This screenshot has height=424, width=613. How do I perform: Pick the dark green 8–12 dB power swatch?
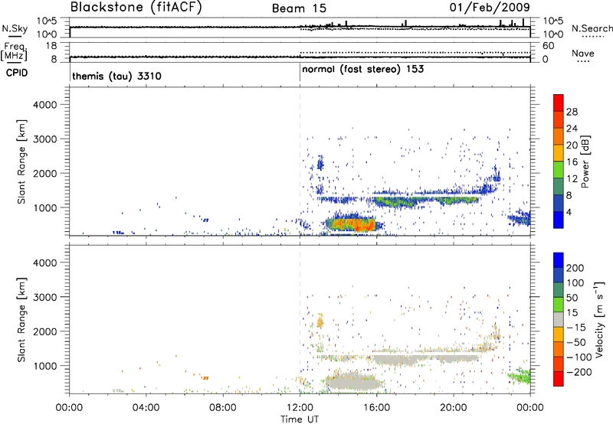point(559,187)
